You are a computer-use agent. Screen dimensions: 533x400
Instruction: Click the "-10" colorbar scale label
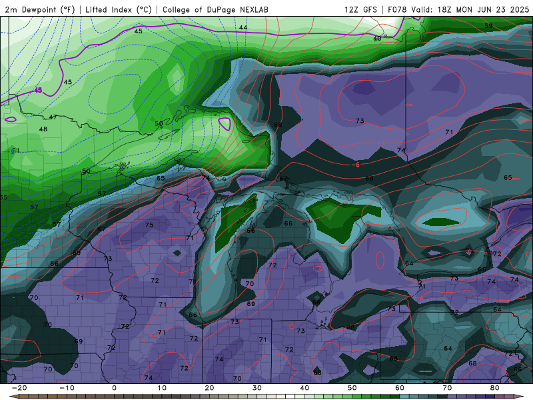[x=67, y=388]
